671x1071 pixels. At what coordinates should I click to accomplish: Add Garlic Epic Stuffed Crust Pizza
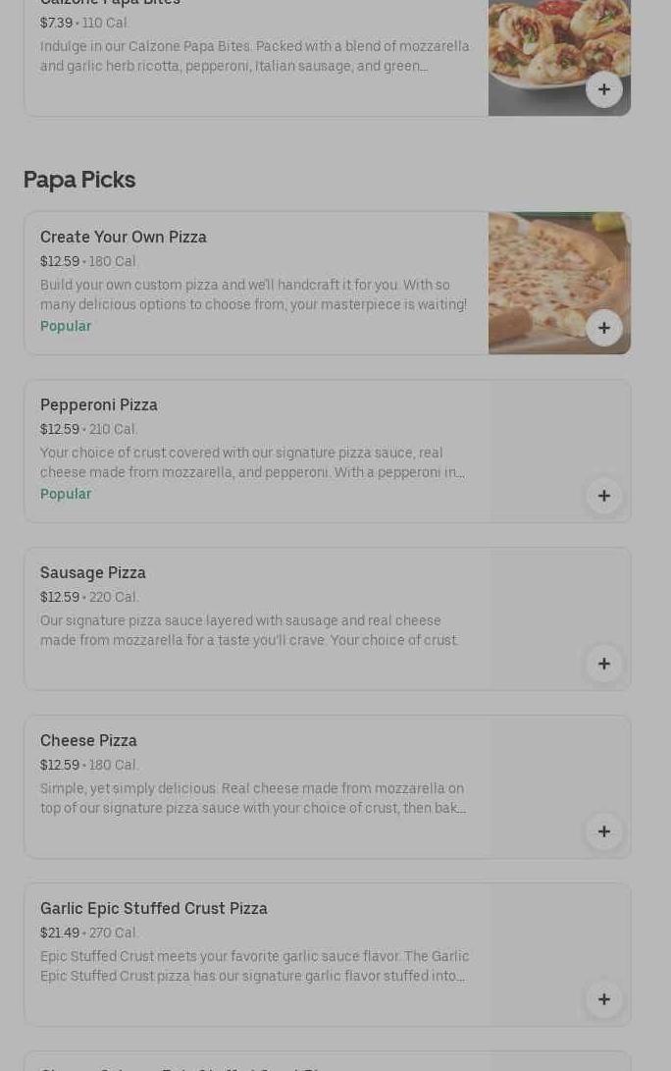[x=603, y=999]
